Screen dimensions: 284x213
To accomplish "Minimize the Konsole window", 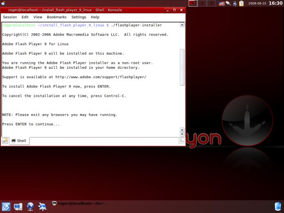I will (x=168, y=10).
